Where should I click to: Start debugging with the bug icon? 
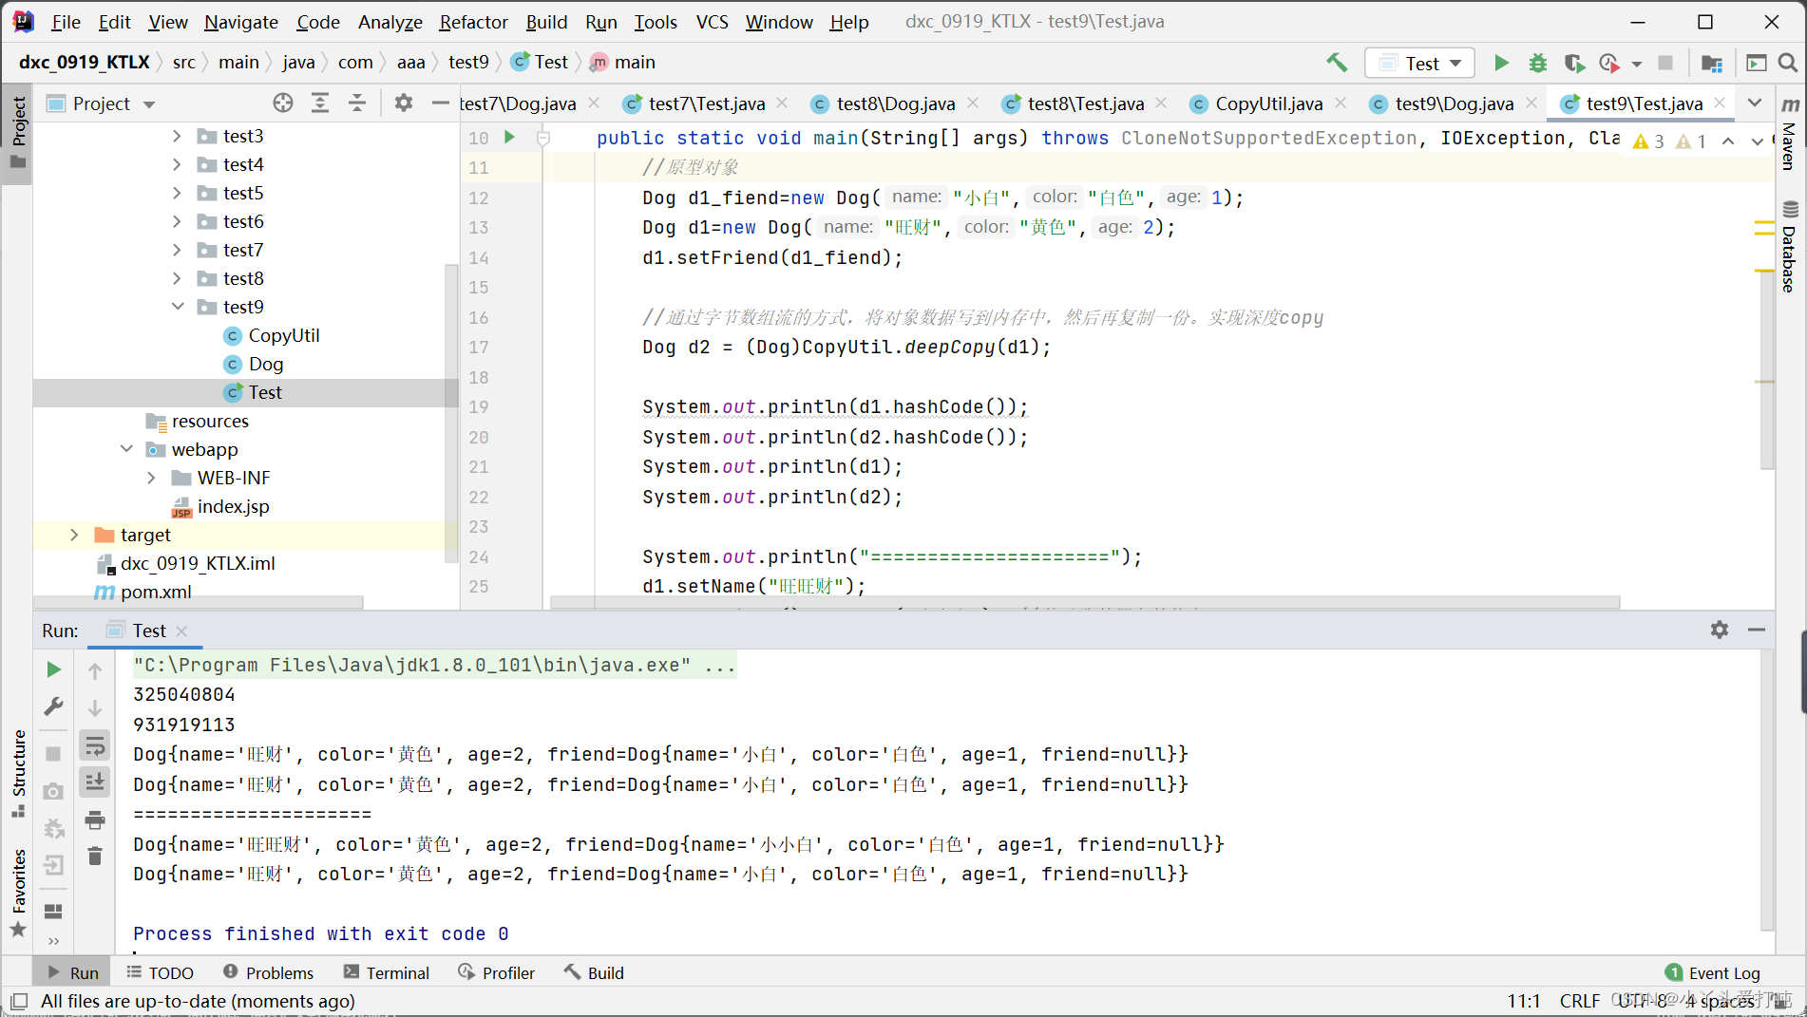1537,63
